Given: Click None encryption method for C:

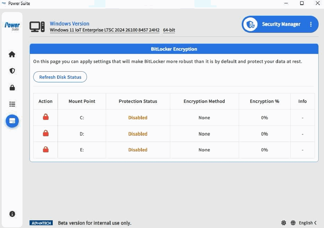Looking at the screenshot, I should tap(204, 118).
